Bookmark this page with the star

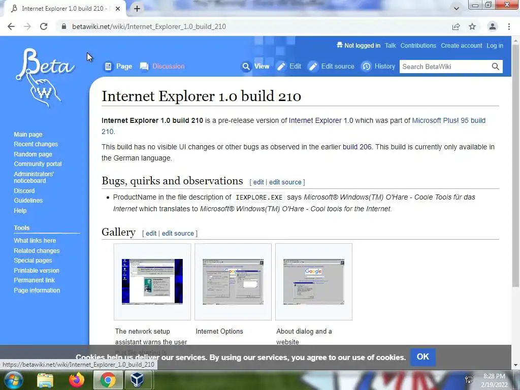(x=472, y=26)
